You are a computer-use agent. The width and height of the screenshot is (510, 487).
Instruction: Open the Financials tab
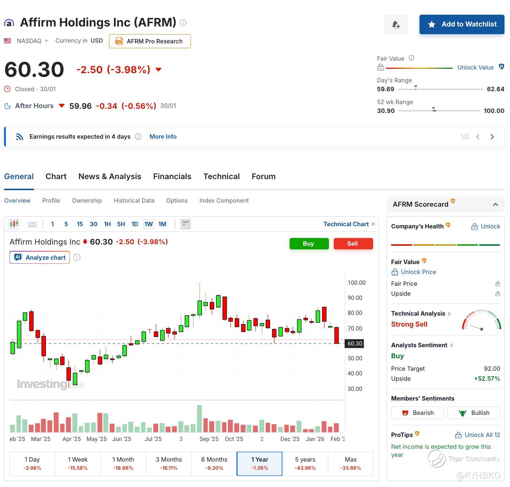click(x=172, y=177)
